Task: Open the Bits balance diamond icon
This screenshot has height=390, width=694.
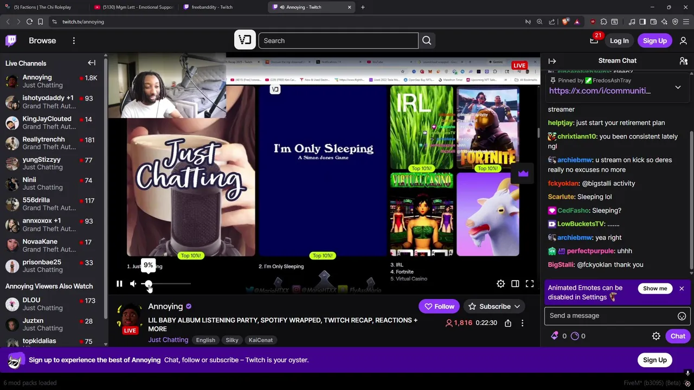Action: [x=555, y=336]
